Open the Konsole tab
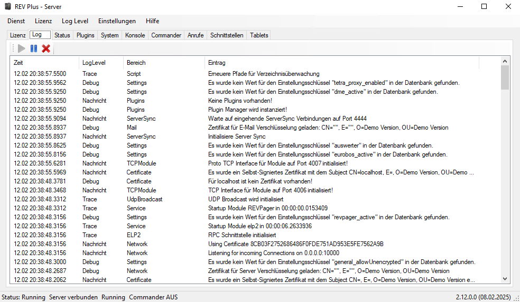Viewport: 520px width, 302px height. coord(135,35)
